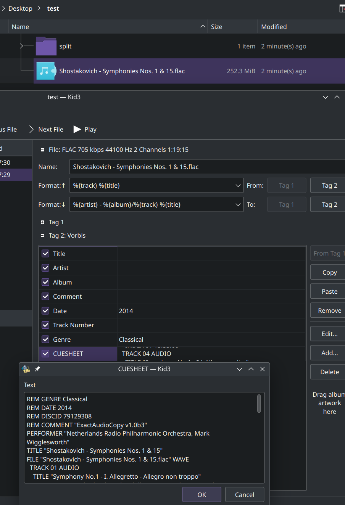
Task: Click the pin icon on the CUESHEET dialog
Action: (37, 369)
